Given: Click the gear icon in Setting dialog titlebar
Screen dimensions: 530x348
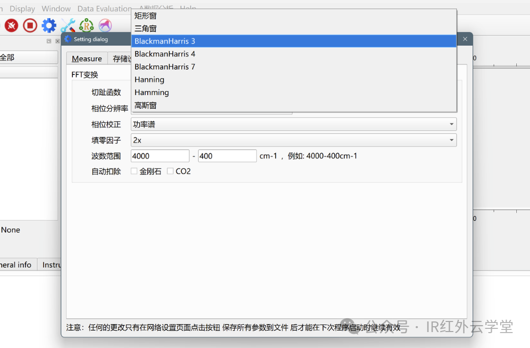Looking at the screenshot, I should click(x=67, y=38).
